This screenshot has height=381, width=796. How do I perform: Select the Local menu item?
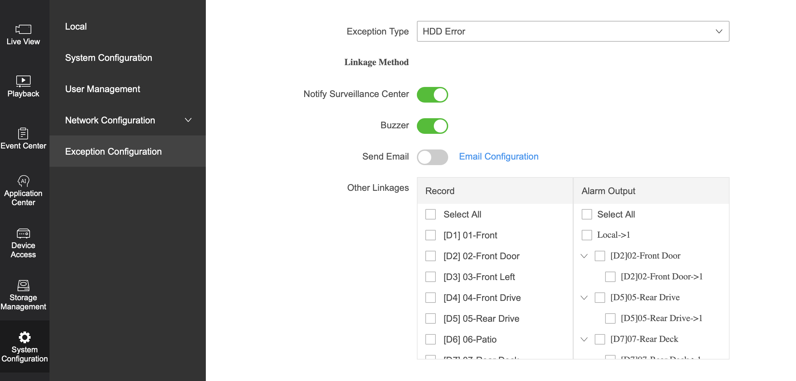(x=76, y=26)
